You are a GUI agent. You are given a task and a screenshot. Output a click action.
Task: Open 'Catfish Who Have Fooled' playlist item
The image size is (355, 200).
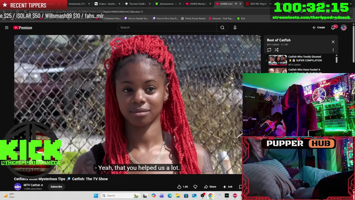pyautogui.click(x=295, y=71)
